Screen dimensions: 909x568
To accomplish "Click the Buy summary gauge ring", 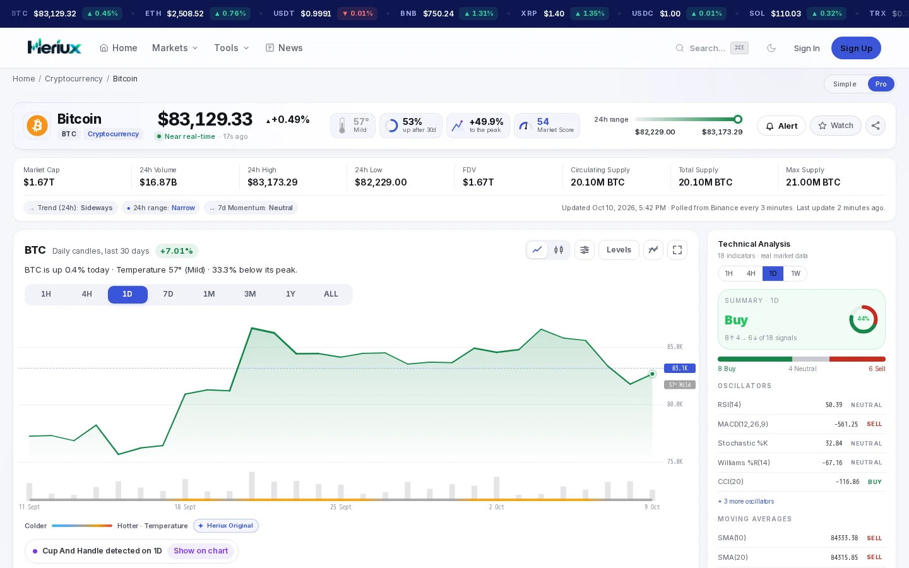I will click(863, 319).
